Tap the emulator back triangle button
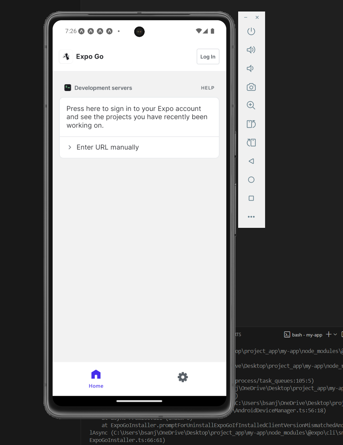343x445 pixels. point(251,161)
